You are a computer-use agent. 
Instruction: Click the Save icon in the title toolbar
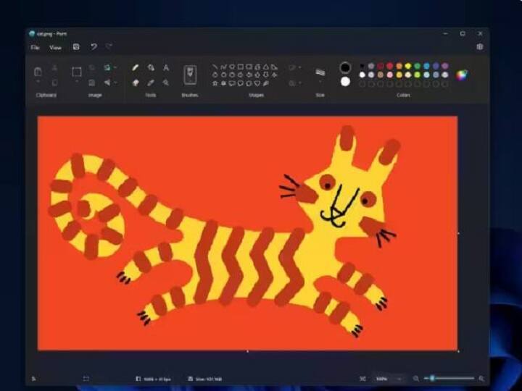click(x=76, y=47)
